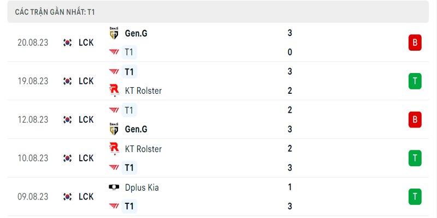437x218 pixels.
Task: Click green T win badge for 10.08.23
Action: (415, 158)
